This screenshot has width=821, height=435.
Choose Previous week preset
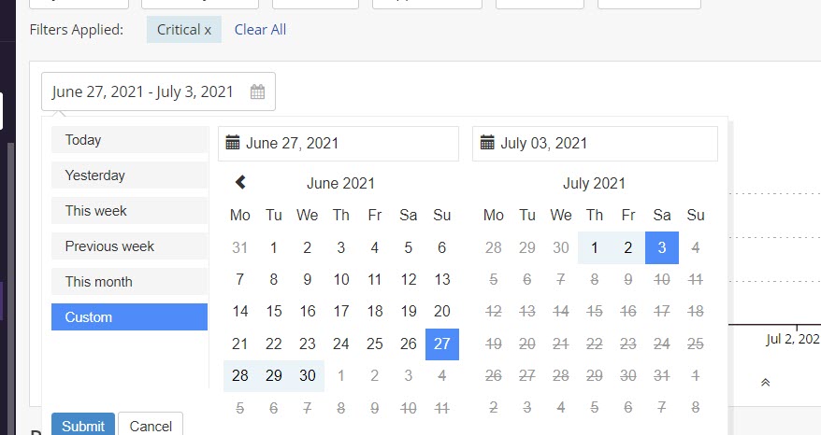129,246
